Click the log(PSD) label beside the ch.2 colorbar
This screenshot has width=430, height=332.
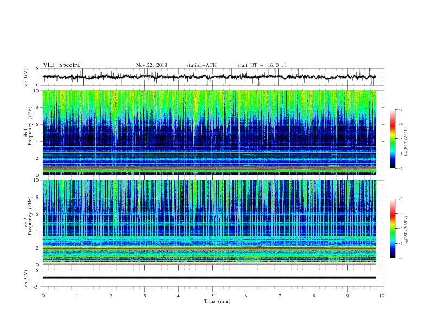[406, 231]
